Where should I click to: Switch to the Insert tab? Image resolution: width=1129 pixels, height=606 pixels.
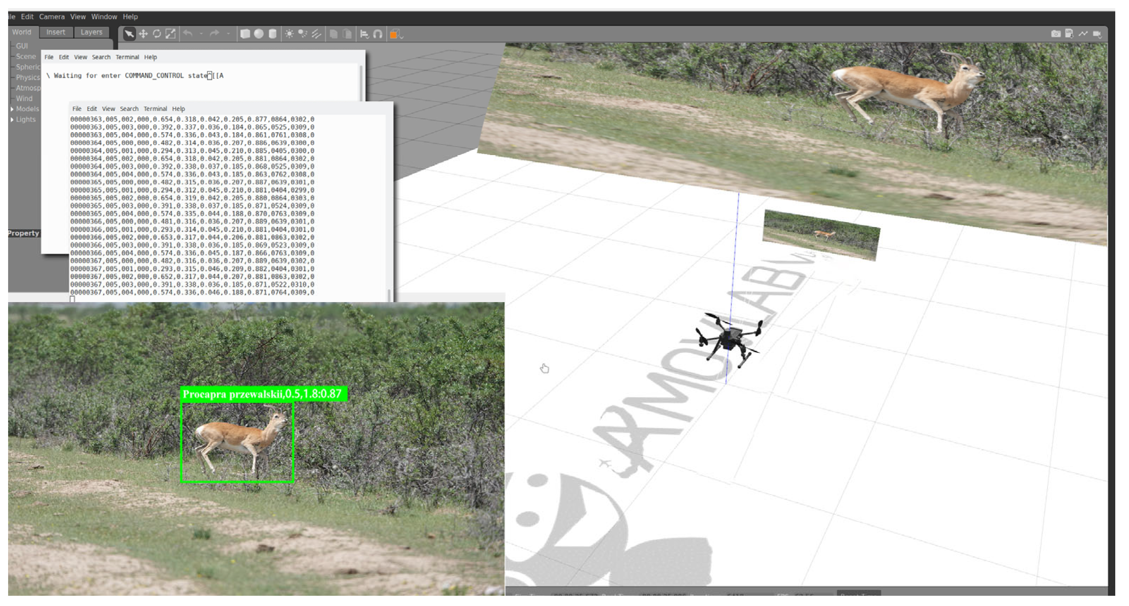click(56, 32)
